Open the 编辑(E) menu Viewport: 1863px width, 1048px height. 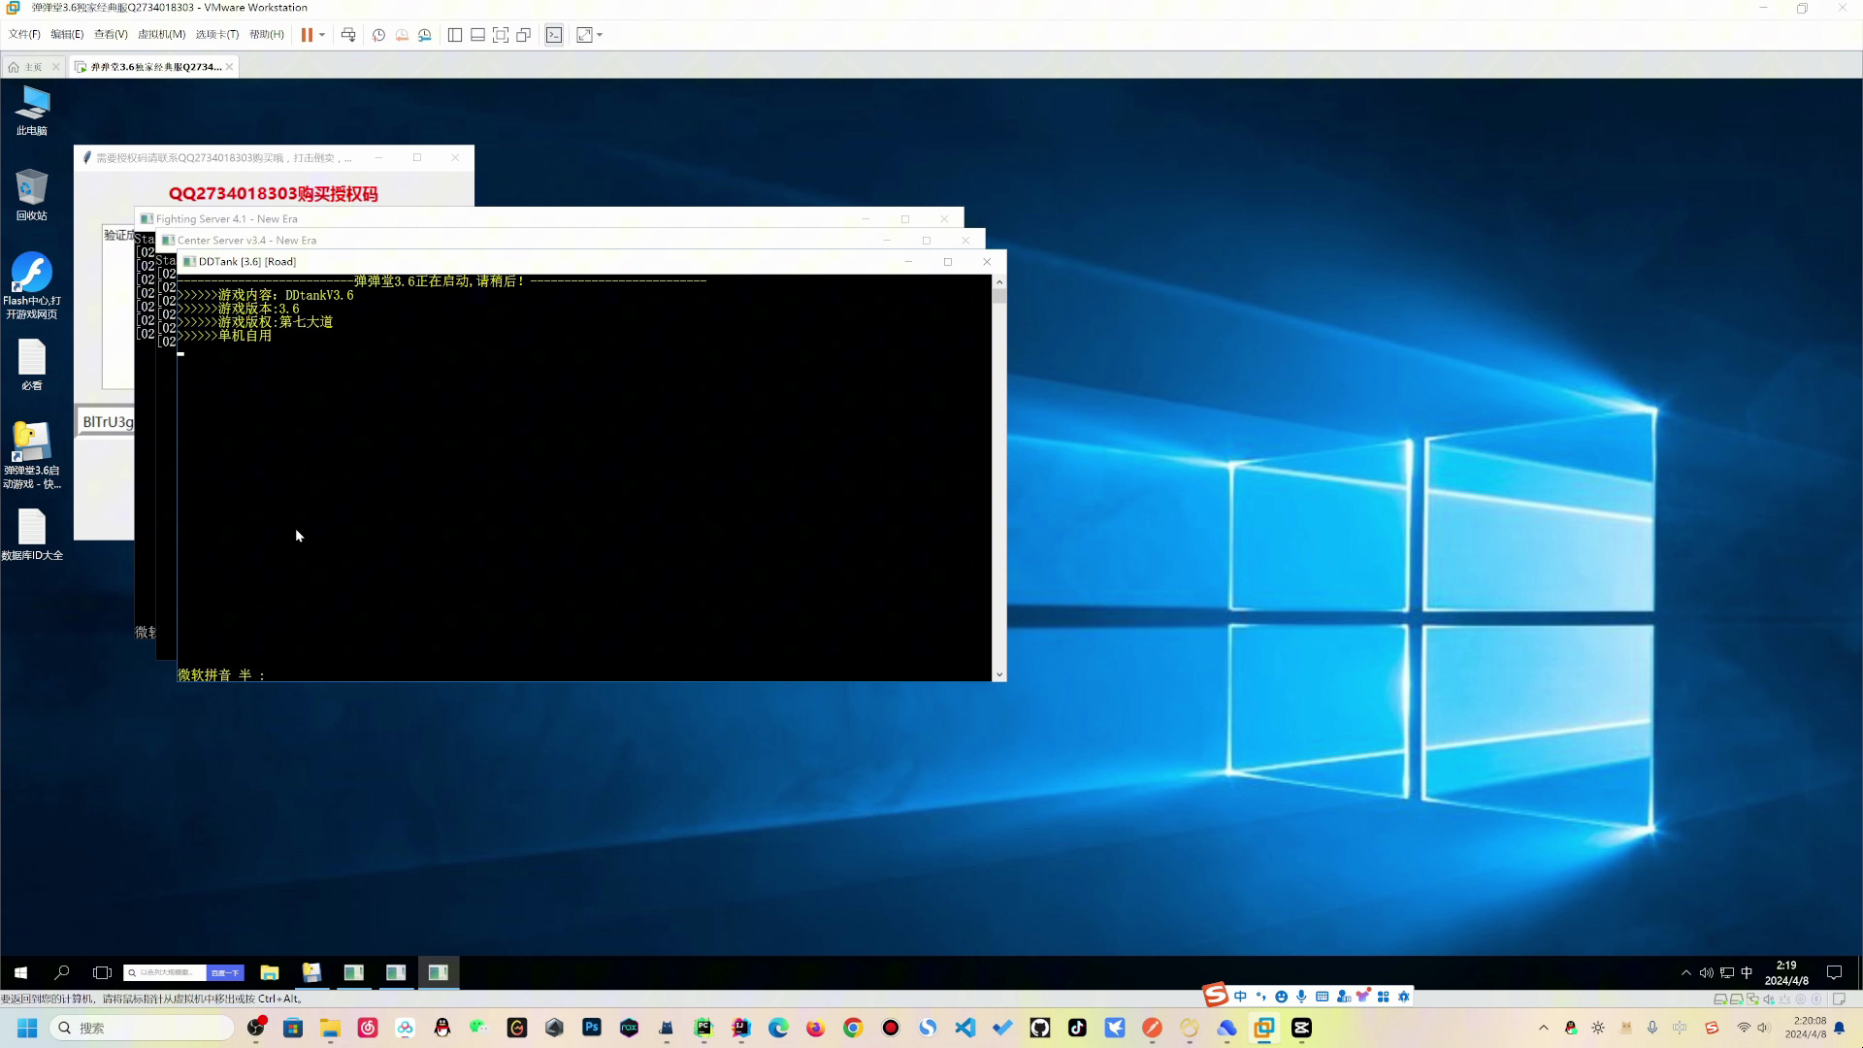point(67,34)
